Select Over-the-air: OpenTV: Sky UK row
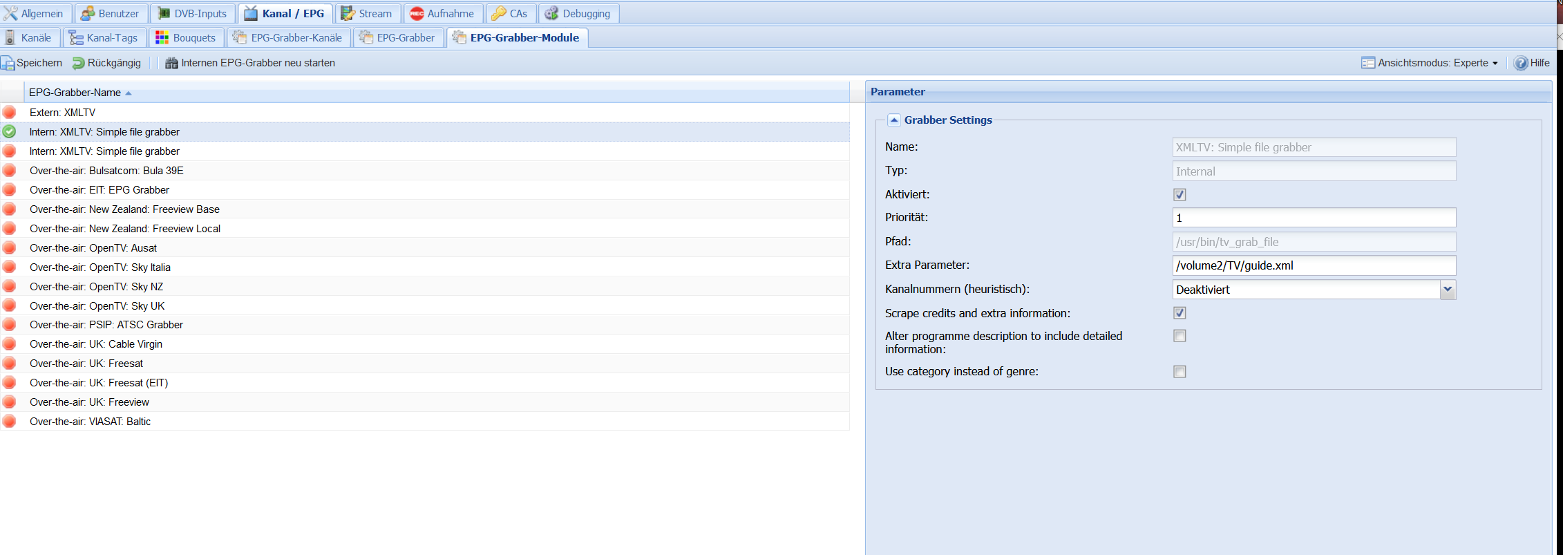 pos(425,305)
